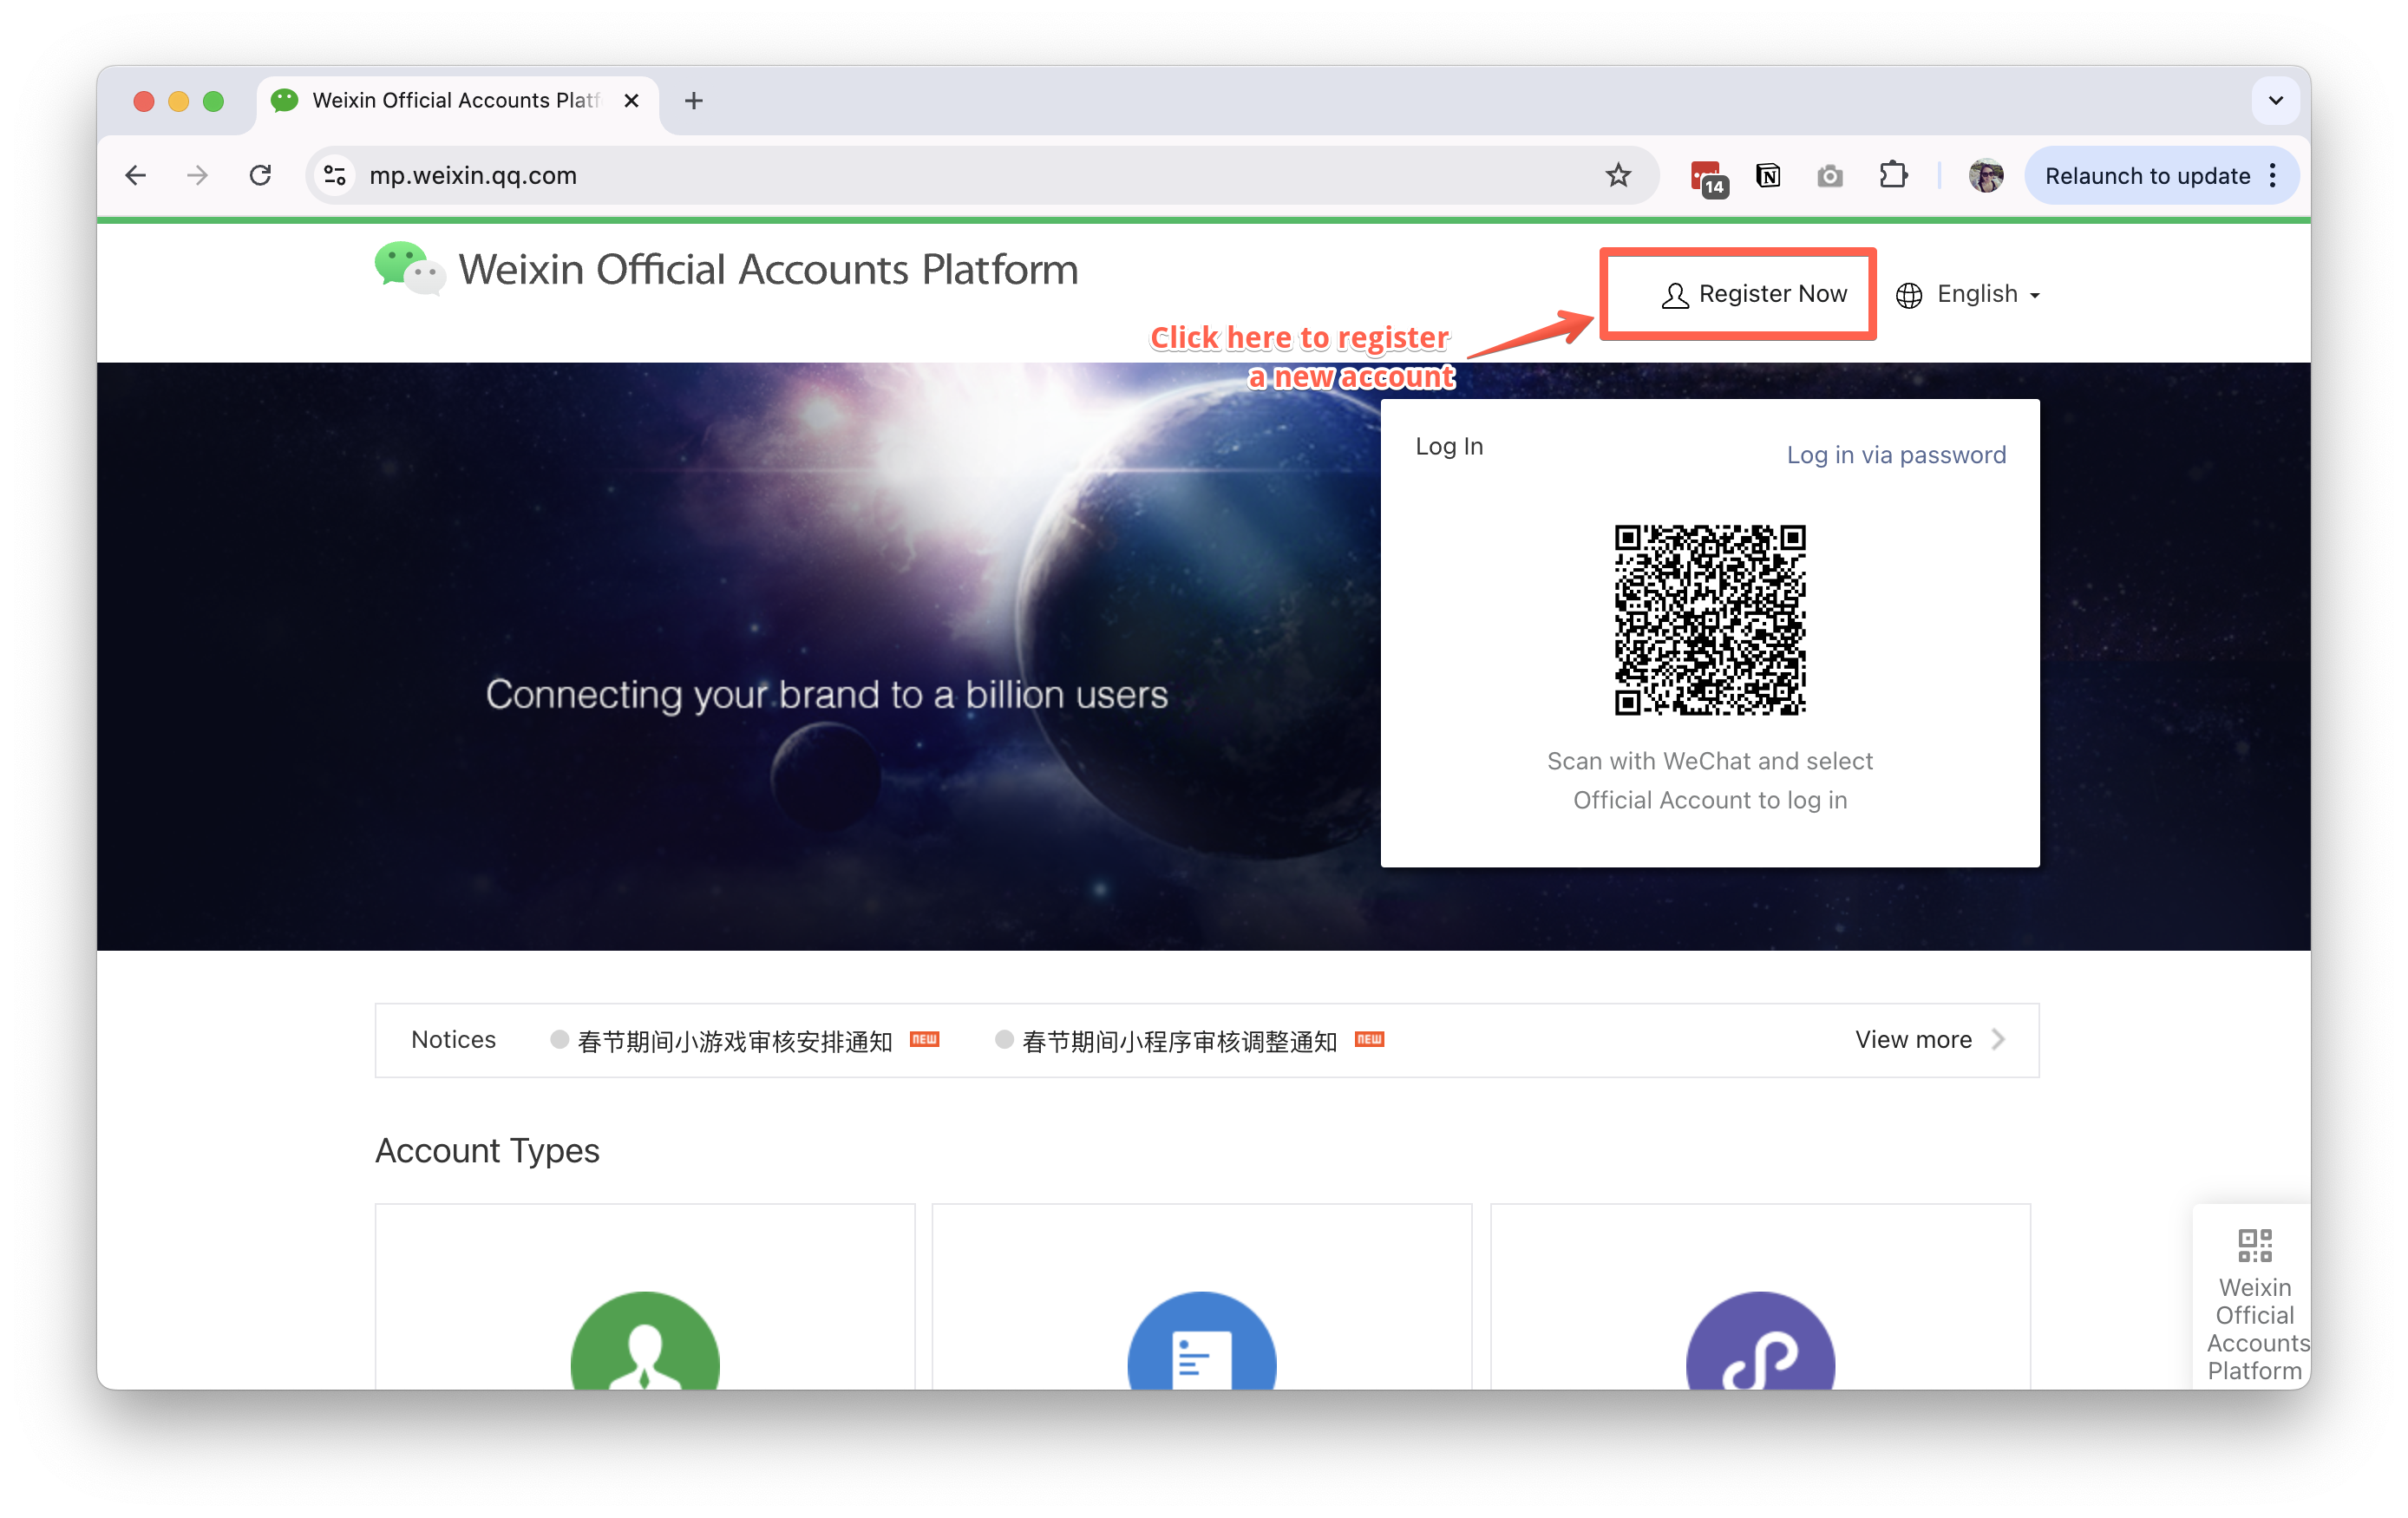Expand the browser profile chevron at top right
The height and width of the screenshot is (1518, 2408).
(2275, 100)
